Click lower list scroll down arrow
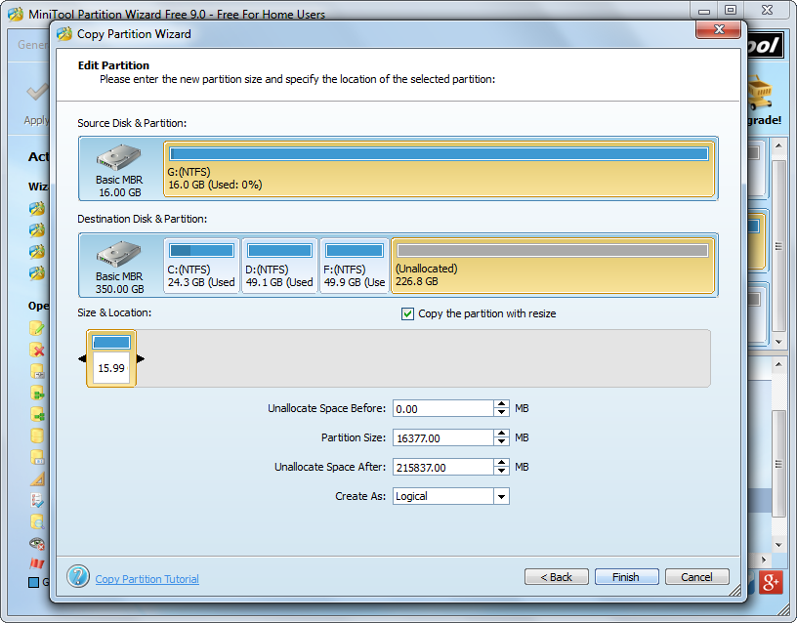797x623 pixels. pos(778,545)
